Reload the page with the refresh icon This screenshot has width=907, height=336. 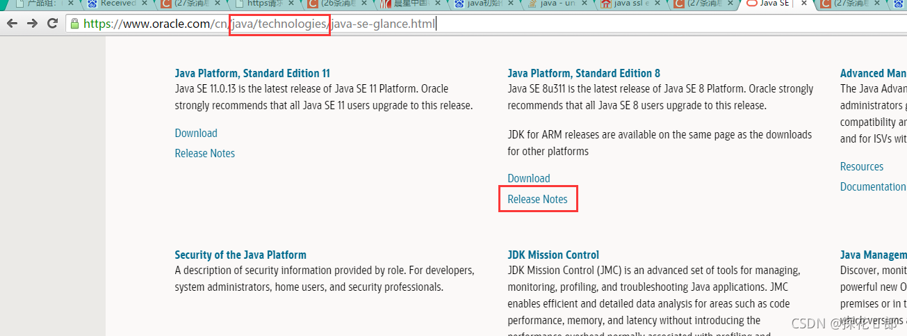pos(52,24)
